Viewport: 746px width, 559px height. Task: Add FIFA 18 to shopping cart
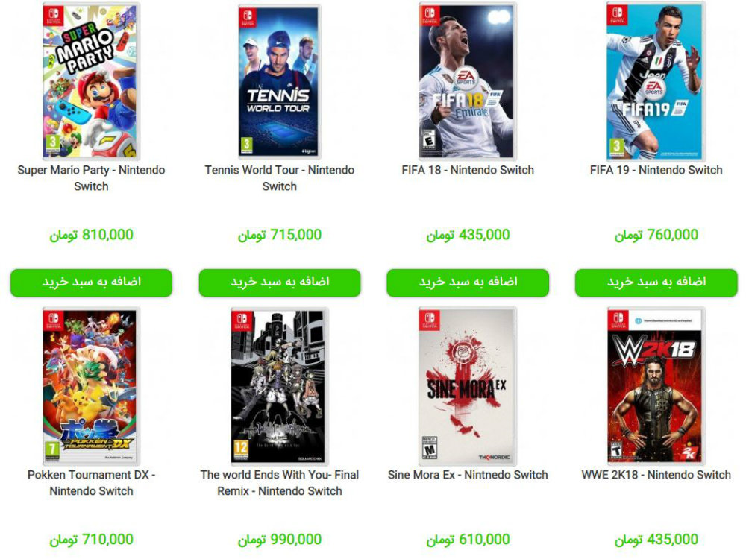point(468,282)
